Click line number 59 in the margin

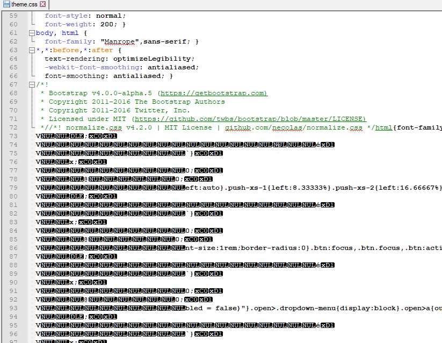point(13,16)
